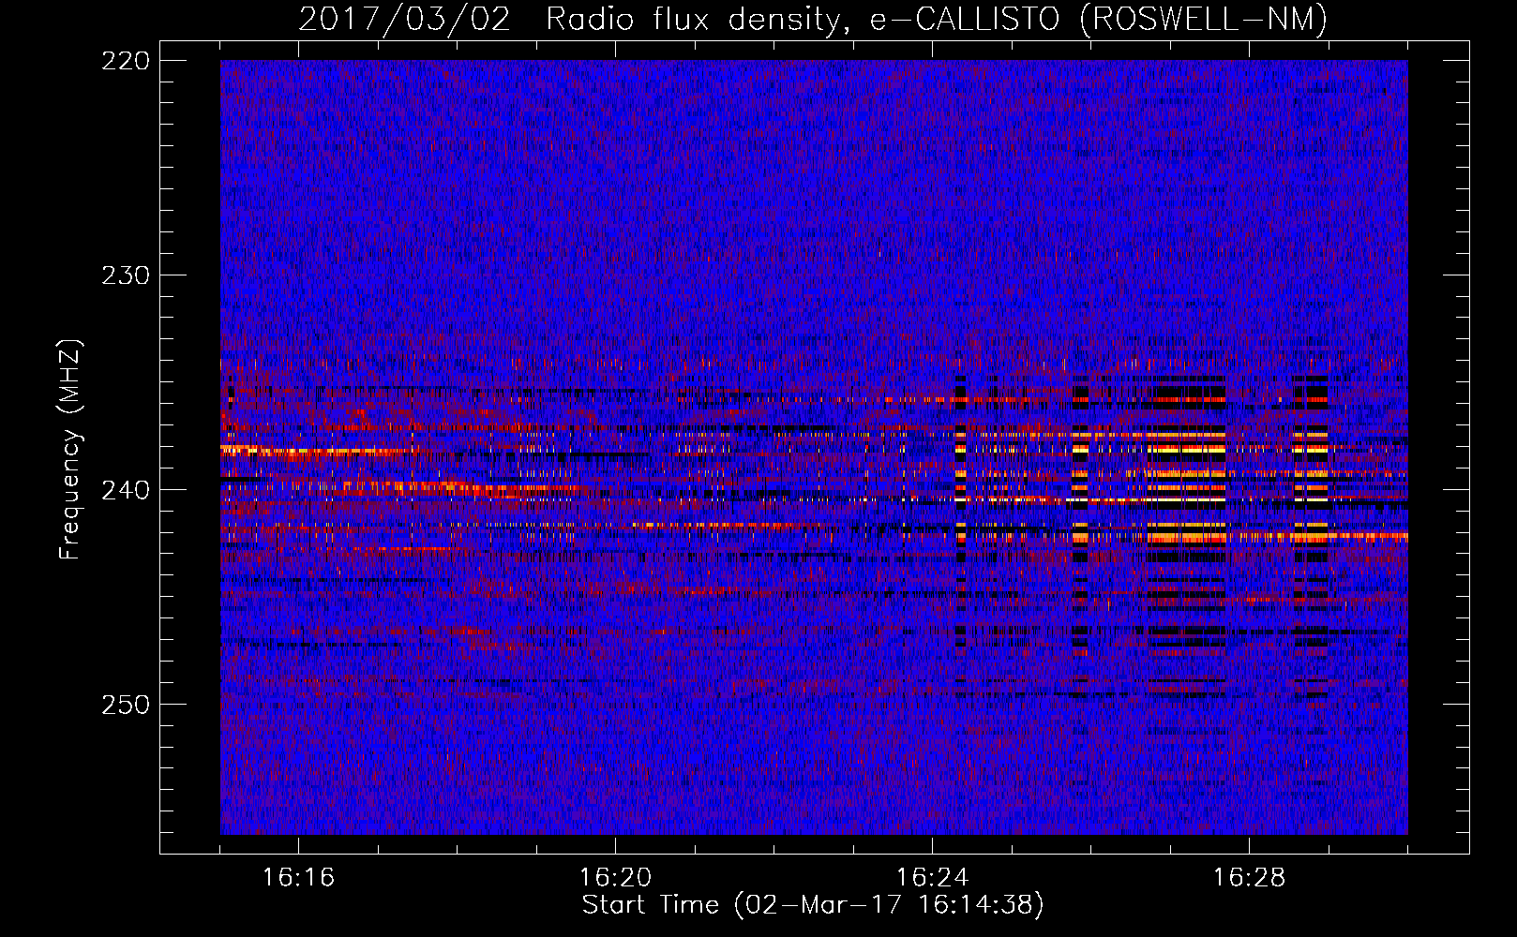1517x937 pixels.
Task: Click the 'Start Time (02-Mar-17 16:14:38)' axis title
Action: click(x=813, y=905)
